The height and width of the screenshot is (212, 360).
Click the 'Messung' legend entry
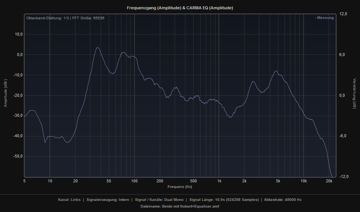(324, 18)
